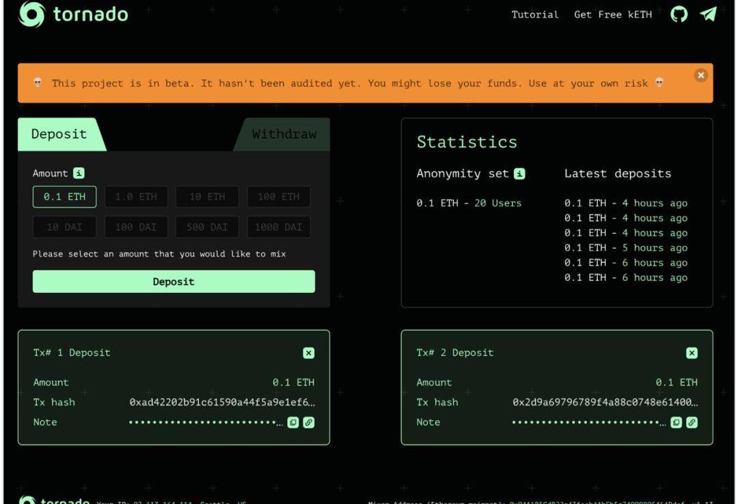Viewport: 738px width, 504px height.
Task: Click the info icon next to Amount
Action: click(x=79, y=173)
